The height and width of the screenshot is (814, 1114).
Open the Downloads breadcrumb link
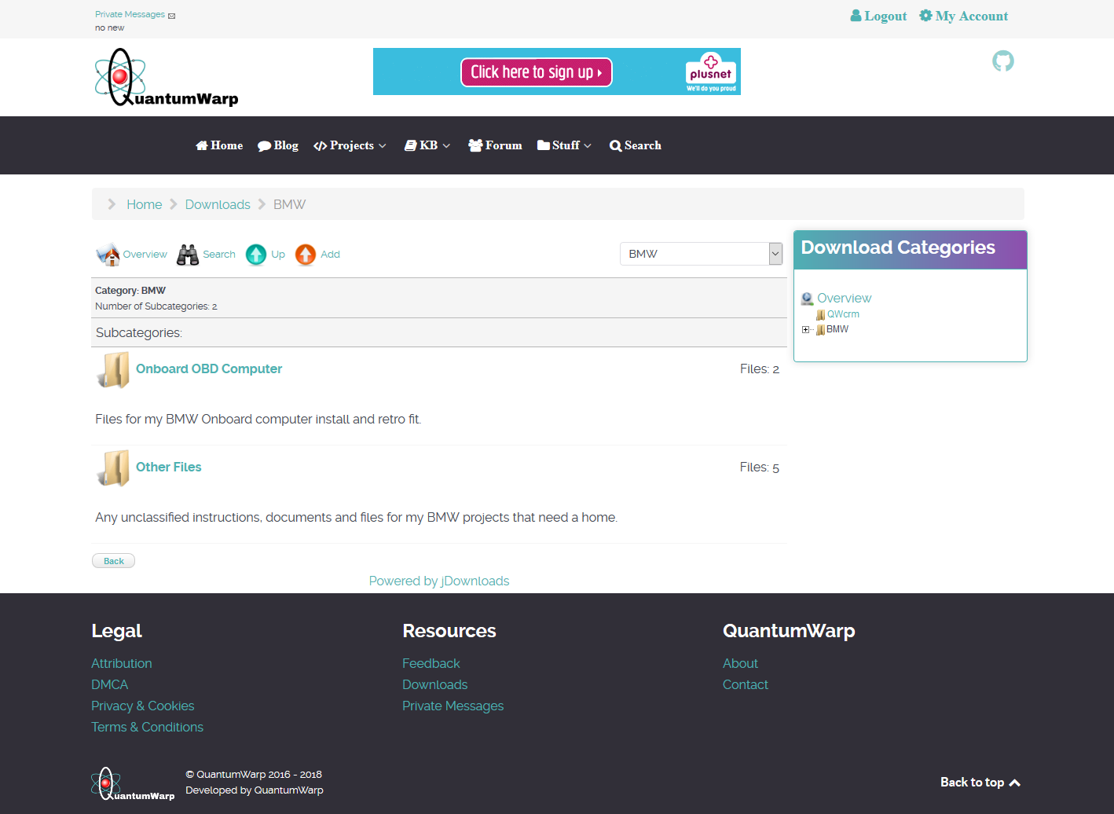tap(218, 204)
